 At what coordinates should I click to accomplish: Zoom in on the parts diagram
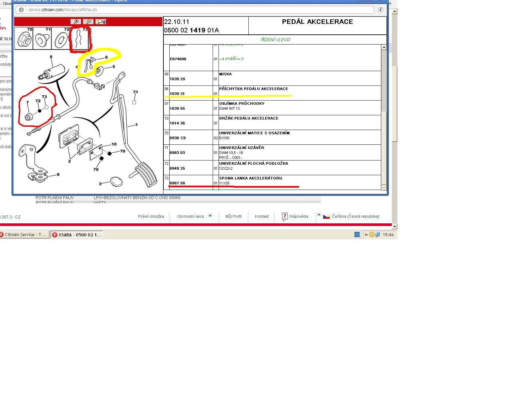point(76,22)
